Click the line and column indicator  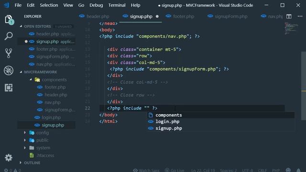203,170
